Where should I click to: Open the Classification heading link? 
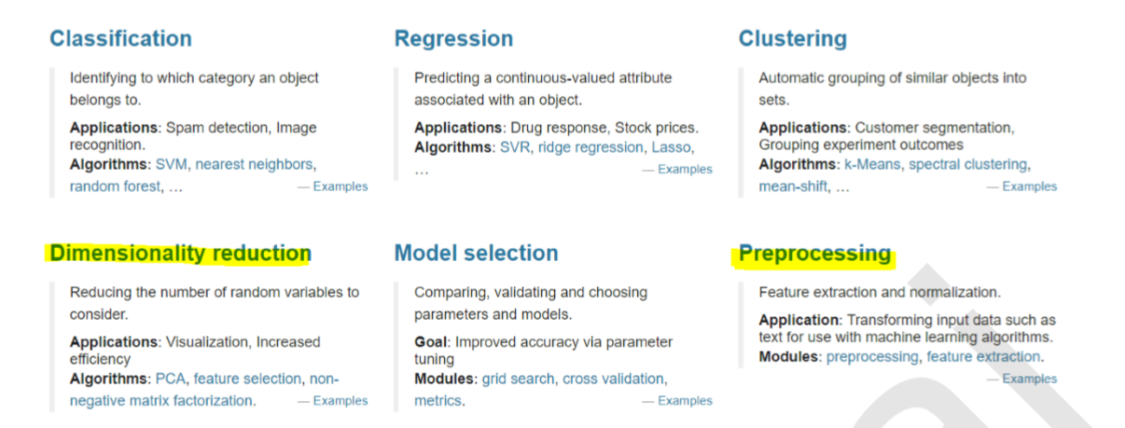[120, 38]
